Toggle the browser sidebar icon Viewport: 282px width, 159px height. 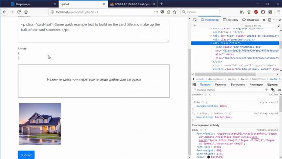pyautogui.click(x=263, y=12)
